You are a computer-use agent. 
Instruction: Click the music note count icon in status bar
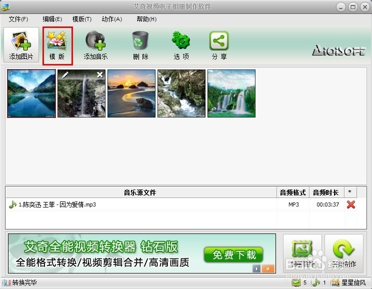(x=316, y=282)
